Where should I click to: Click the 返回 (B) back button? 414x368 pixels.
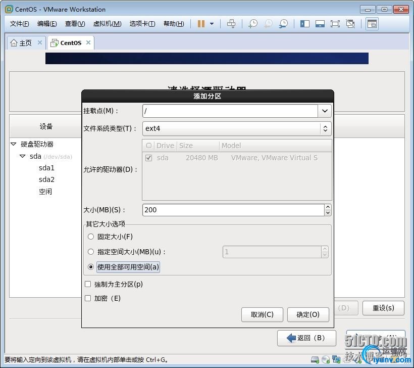[306, 338]
